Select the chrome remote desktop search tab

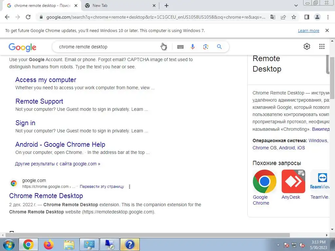pyautogui.click(x=42, y=6)
